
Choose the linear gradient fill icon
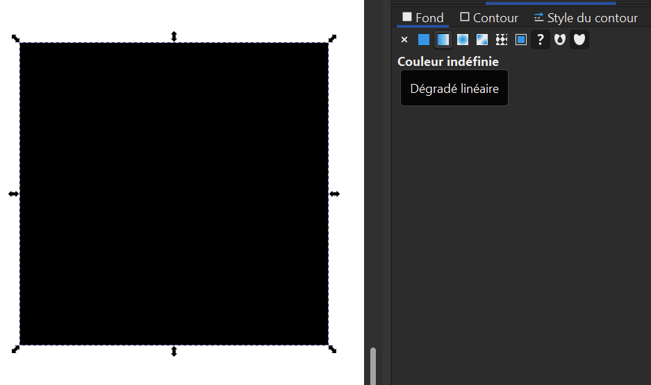pos(443,40)
